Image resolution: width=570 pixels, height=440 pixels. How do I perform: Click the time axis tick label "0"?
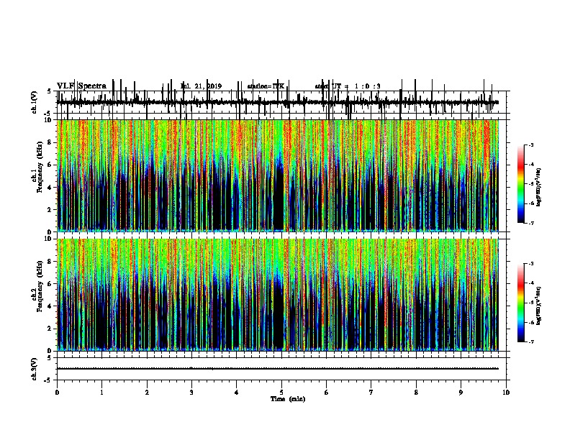click(57, 393)
